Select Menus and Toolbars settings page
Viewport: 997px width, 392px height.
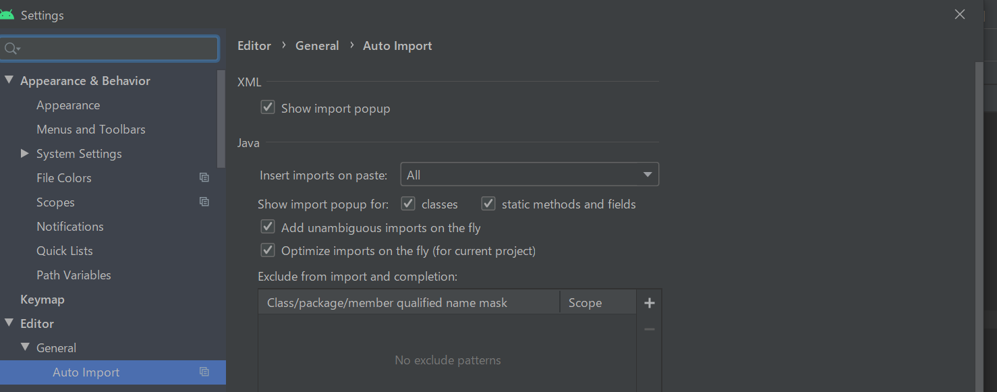pyautogui.click(x=91, y=130)
